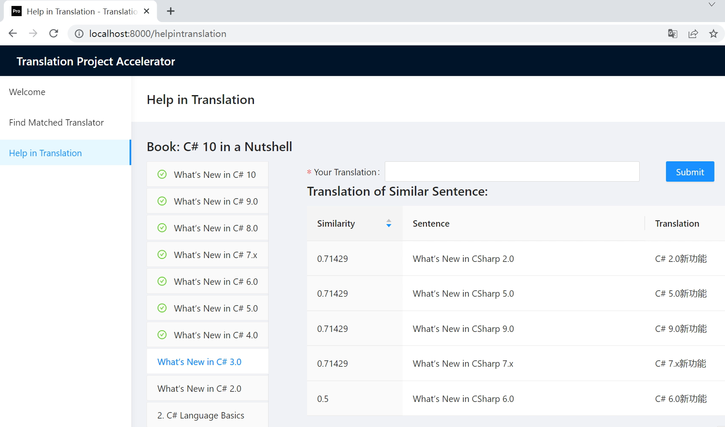Click similarity 0.71429 in CSharp 2.0 row
The image size is (725, 427).
333,258
